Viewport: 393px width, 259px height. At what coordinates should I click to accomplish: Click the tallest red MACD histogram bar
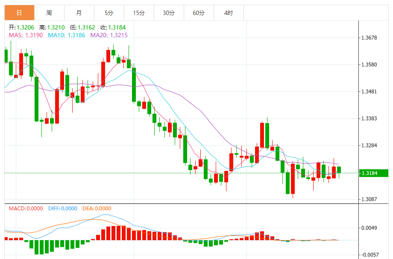click(x=124, y=233)
